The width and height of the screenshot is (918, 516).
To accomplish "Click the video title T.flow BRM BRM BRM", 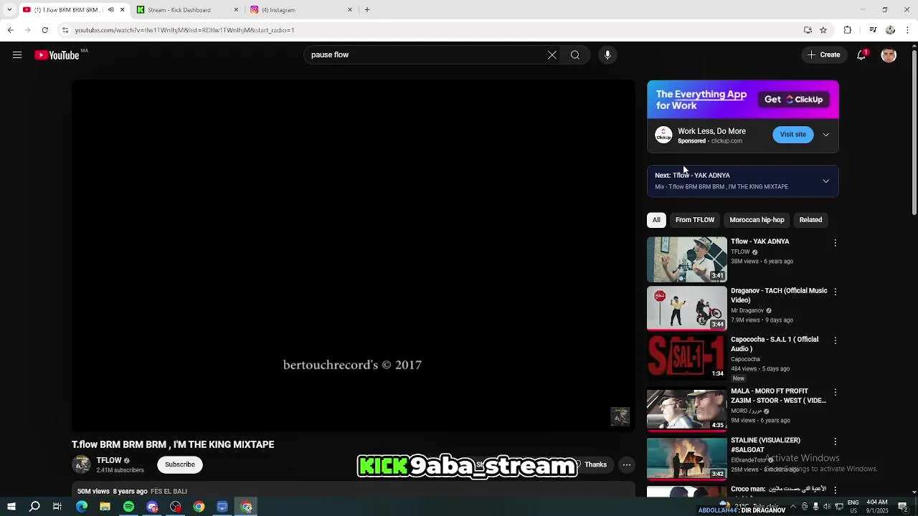I will (x=173, y=444).
